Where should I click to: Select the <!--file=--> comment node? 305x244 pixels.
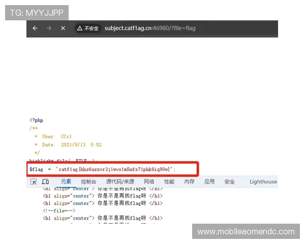point(59,210)
